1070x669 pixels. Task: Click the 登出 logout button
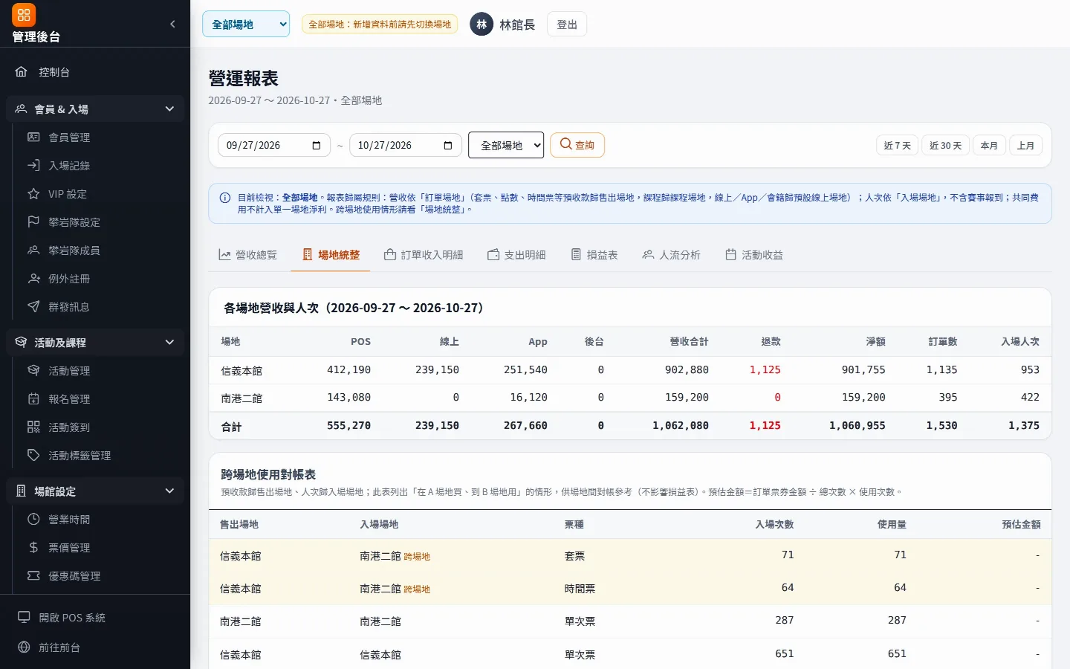(x=567, y=25)
